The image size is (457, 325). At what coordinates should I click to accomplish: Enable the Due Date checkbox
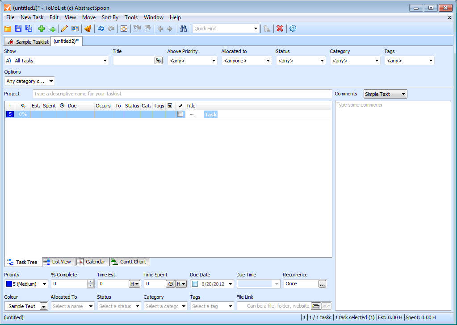pyautogui.click(x=195, y=284)
